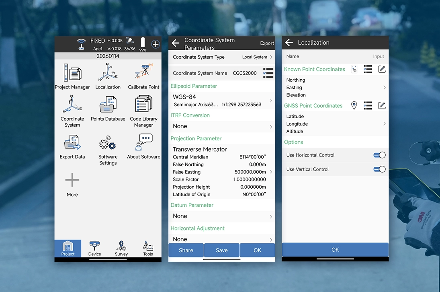
Task: Launch the Calibrate Point tool
Action: point(143,73)
